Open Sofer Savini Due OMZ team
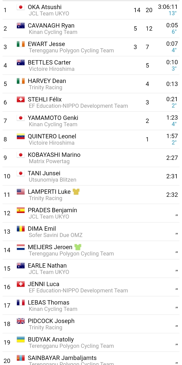The image size is (182, 365). pos(56,235)
